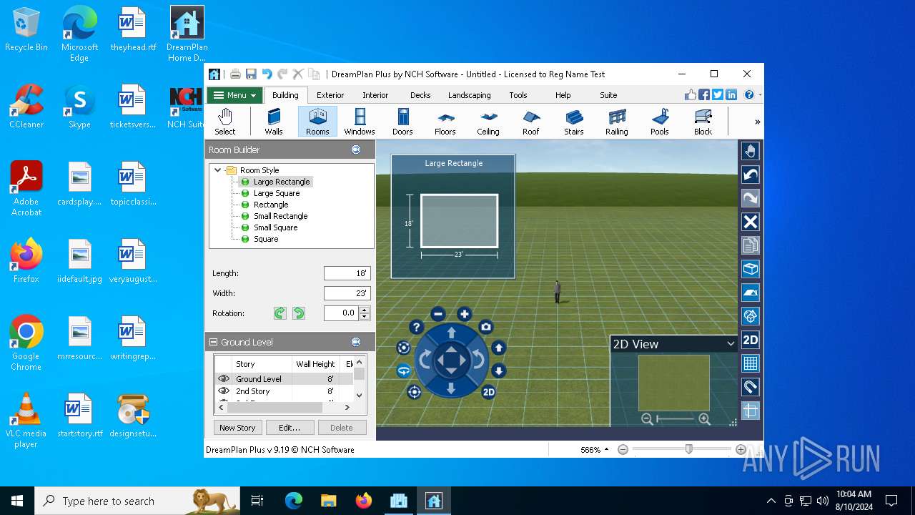915x515 pixels.
Task: Activate the Floors tool
Action: click(x=445, y=122)
